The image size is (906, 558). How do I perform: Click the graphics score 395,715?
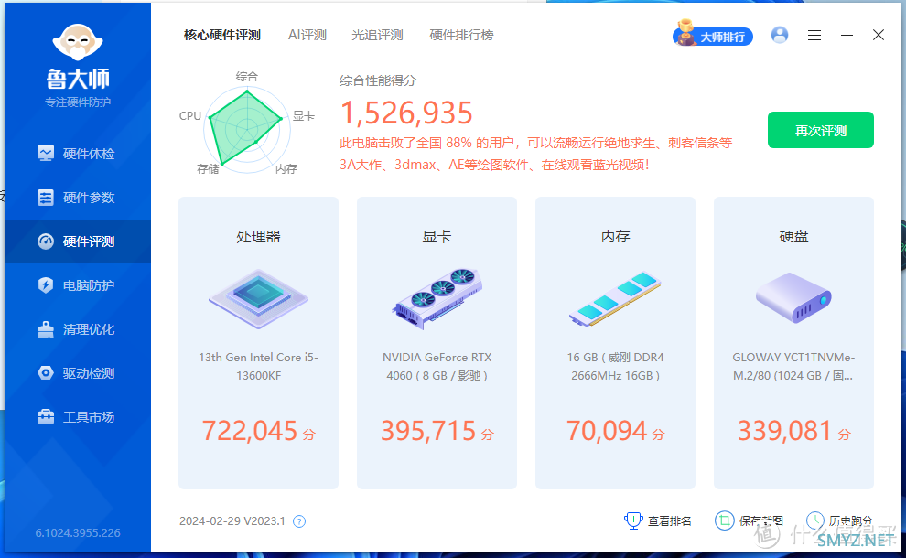[x=427, y=431]
